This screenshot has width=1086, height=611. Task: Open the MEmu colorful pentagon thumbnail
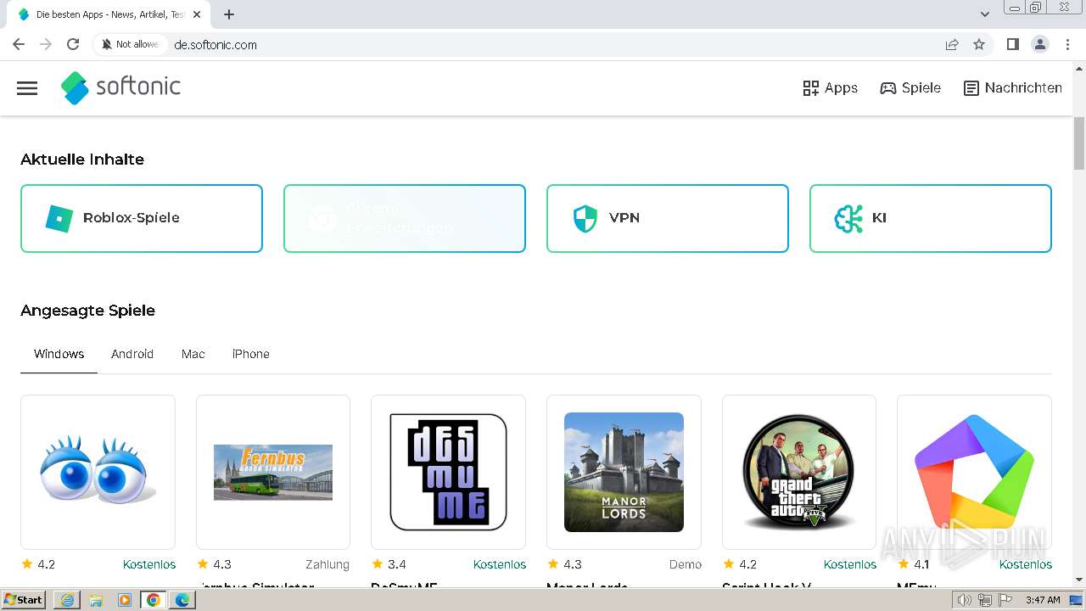[x=974, y=472]
